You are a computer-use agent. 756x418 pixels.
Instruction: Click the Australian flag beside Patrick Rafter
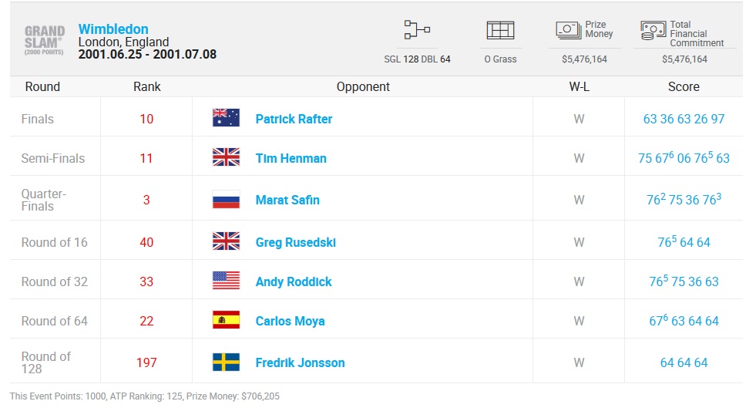point(226,118)
